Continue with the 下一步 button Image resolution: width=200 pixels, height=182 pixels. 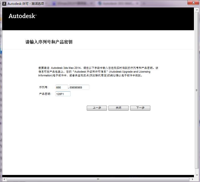(x=140, y=108)
